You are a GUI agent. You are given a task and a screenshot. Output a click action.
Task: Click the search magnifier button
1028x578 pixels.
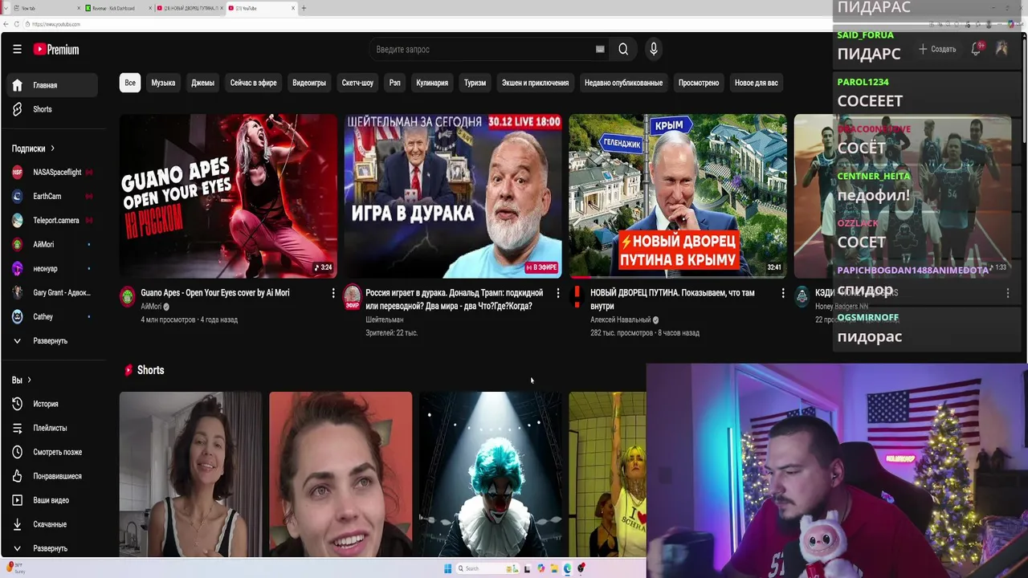point(623,49)
